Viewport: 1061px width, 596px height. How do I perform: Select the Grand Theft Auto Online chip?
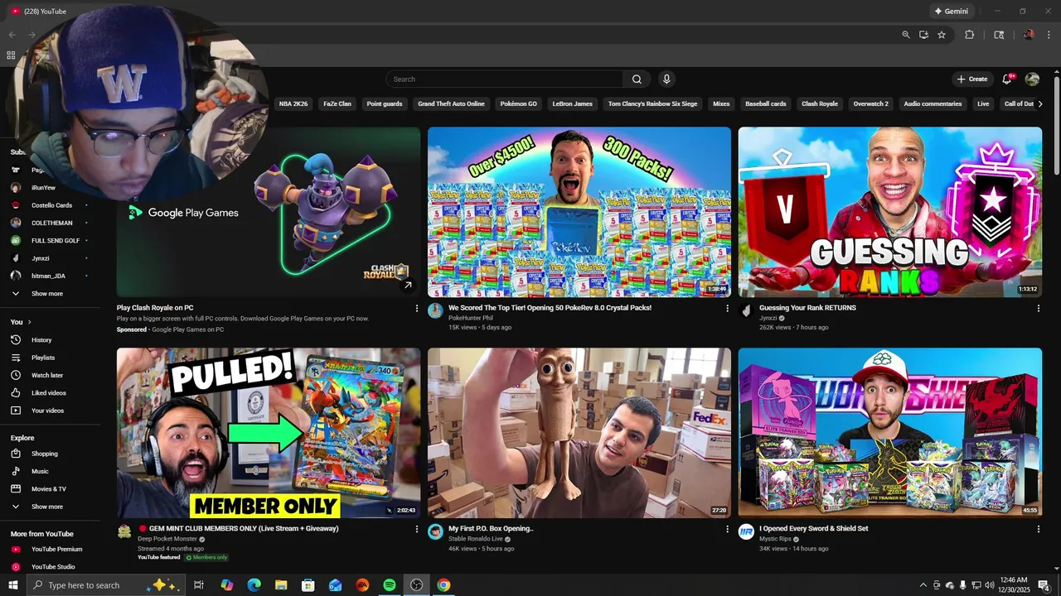451,104
